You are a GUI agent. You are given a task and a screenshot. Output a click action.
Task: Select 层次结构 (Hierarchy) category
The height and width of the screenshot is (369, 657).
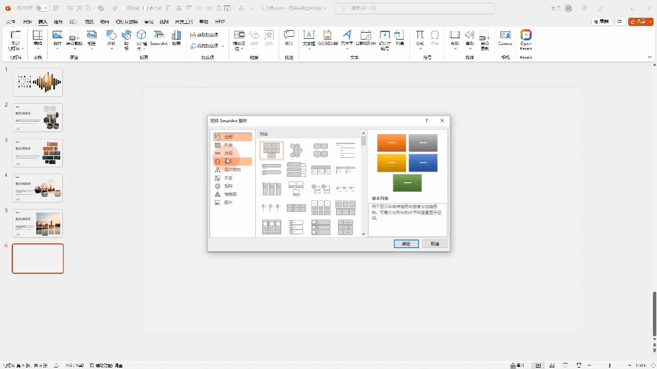[x=233, y=169]
